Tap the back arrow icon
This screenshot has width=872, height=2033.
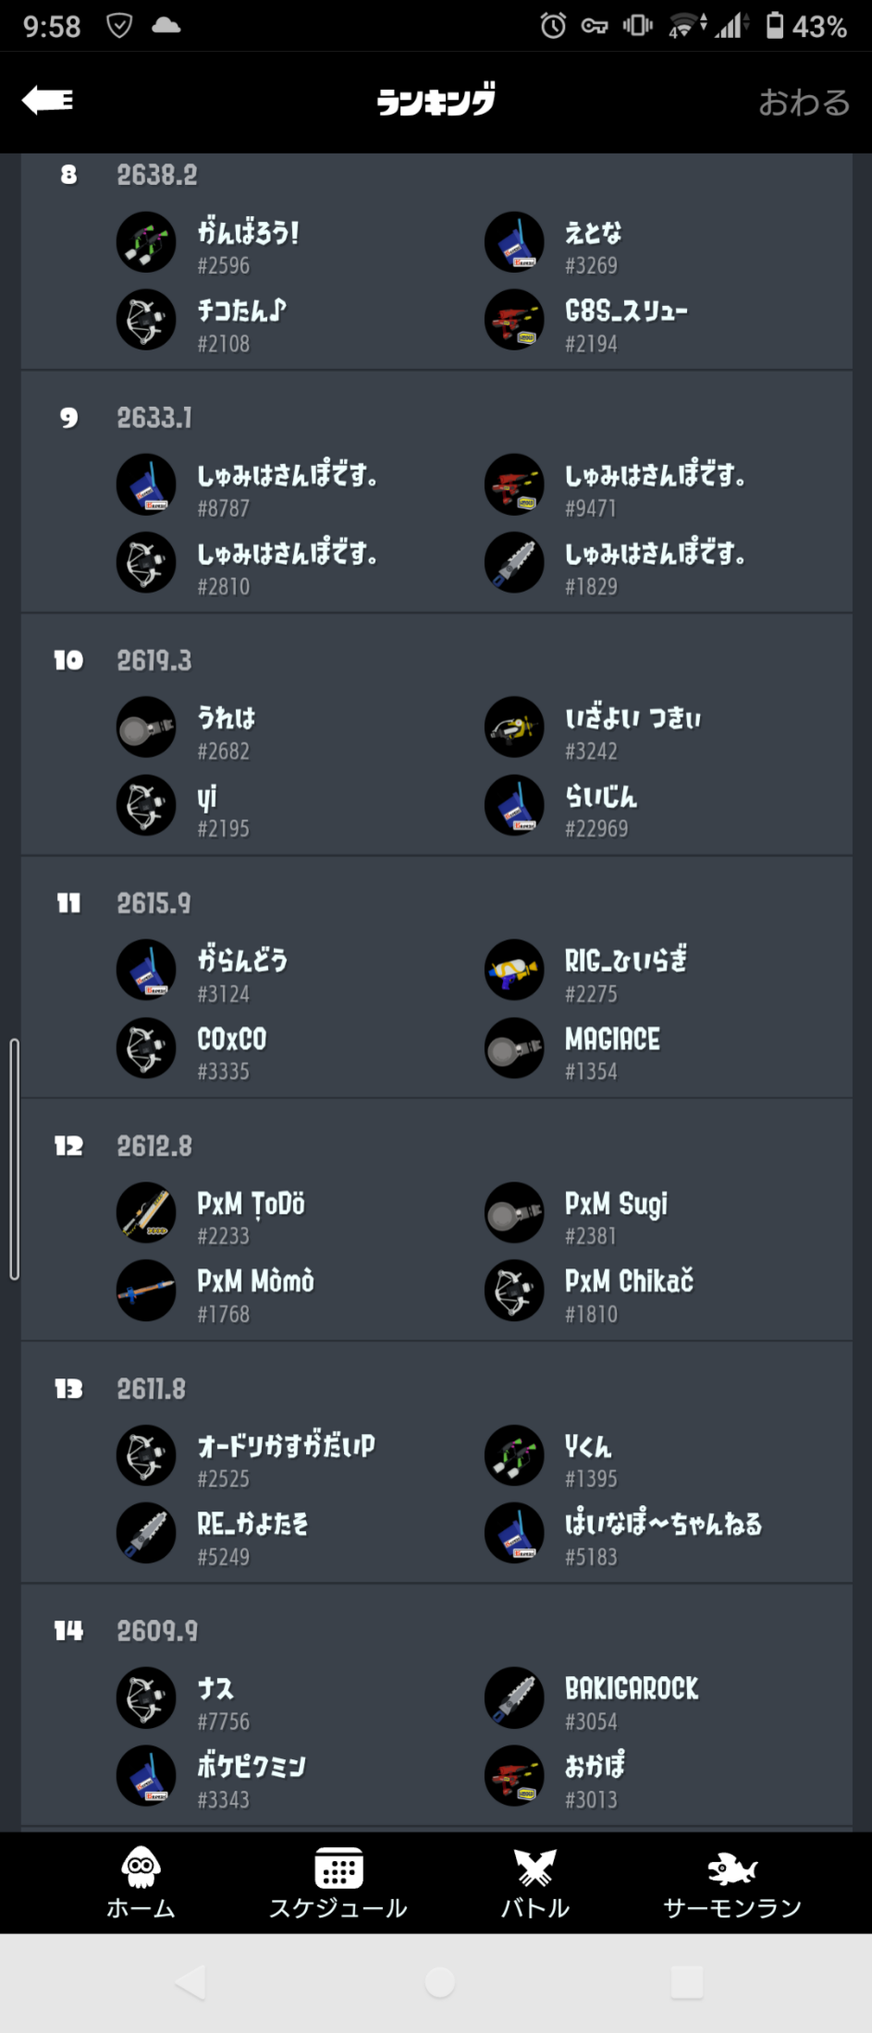(48, 100)
